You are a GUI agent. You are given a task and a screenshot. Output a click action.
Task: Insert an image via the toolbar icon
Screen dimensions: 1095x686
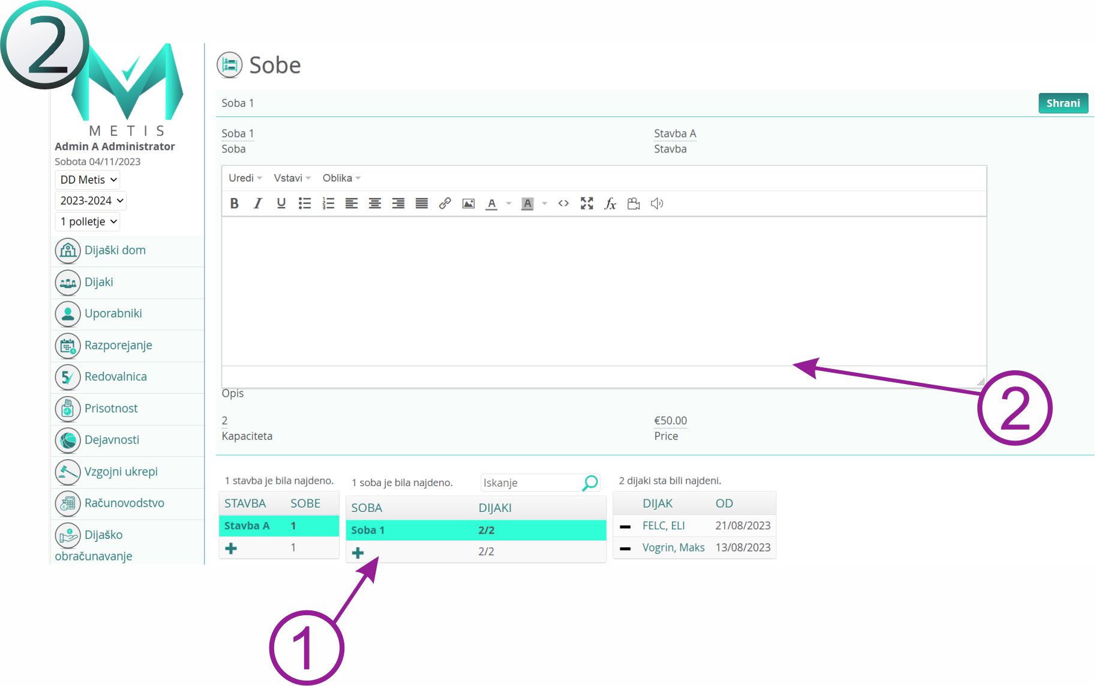pos(469,203)
